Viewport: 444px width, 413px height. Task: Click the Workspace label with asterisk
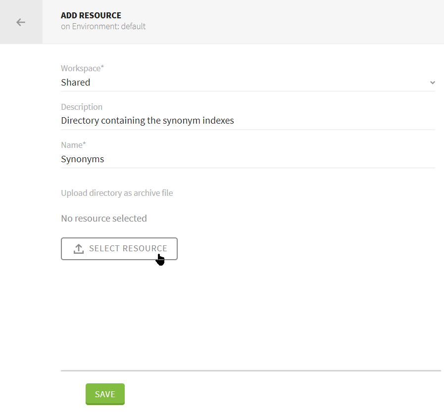click(82, 68)
